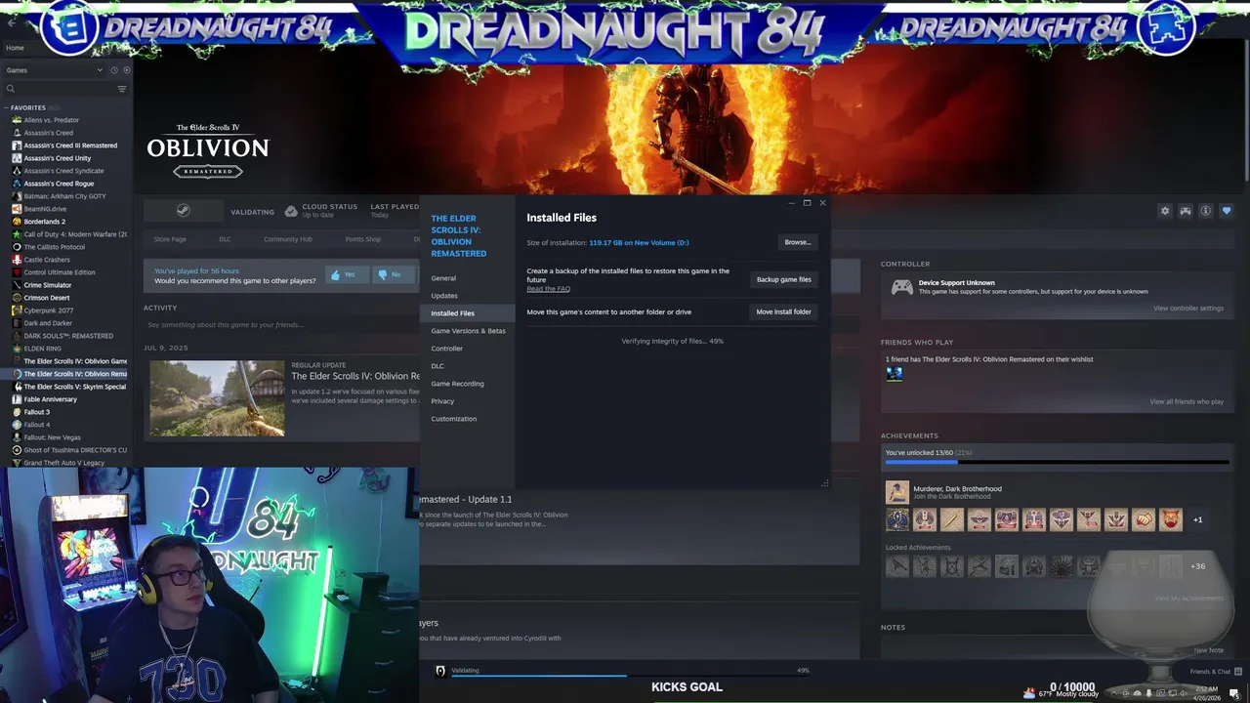Select Borderlands 2 in library list

click(x=44, y=222)
